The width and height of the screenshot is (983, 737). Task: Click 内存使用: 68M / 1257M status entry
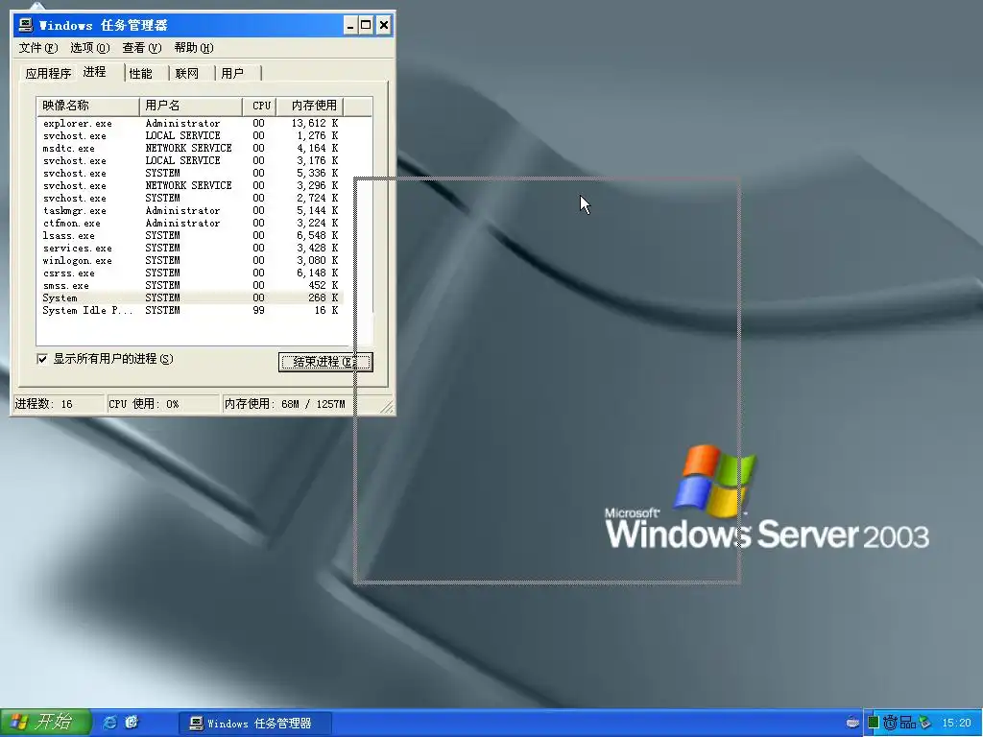[x=284, y=404]
